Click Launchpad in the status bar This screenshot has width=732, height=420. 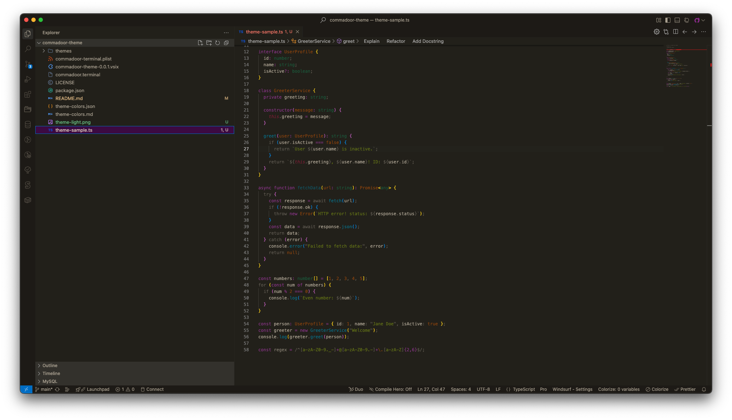(x=93, y=389)
